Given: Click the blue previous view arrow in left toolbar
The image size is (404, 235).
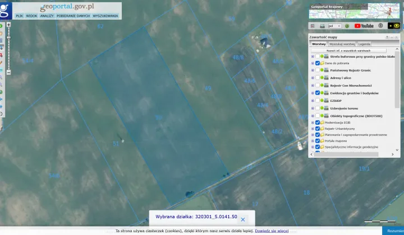Looking at the screenshot, I should pos(1,99).
